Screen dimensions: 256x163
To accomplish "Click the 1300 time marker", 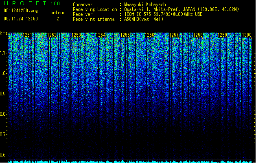I will tap(247, 35).
